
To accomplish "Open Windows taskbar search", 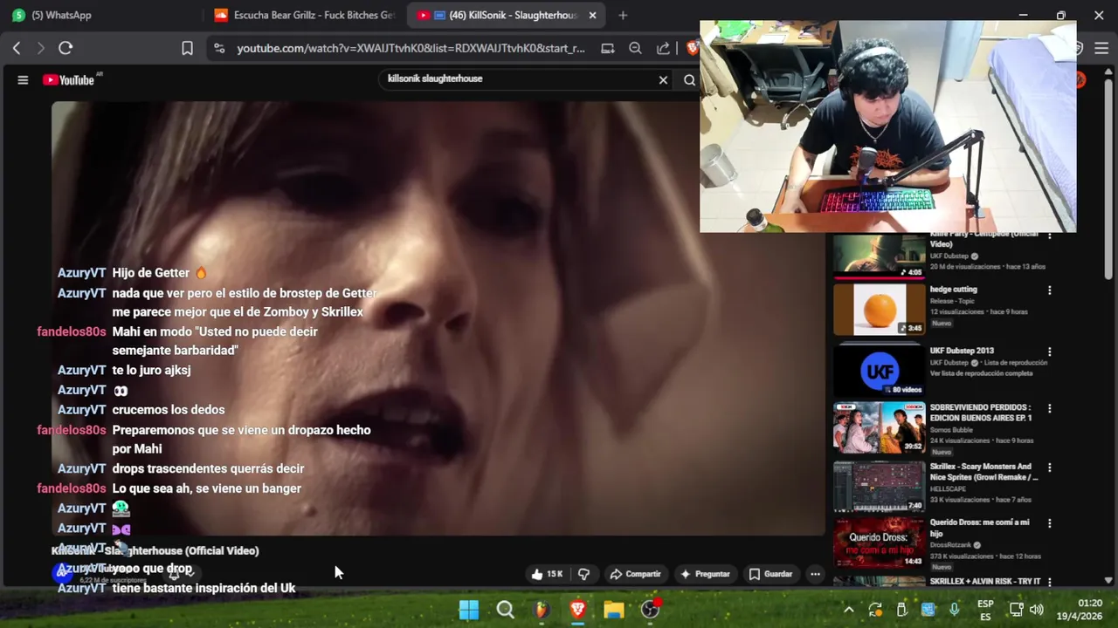I will coord(506,610).
